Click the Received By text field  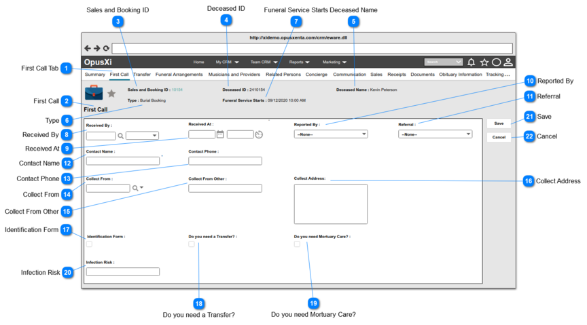click(101, 136)
